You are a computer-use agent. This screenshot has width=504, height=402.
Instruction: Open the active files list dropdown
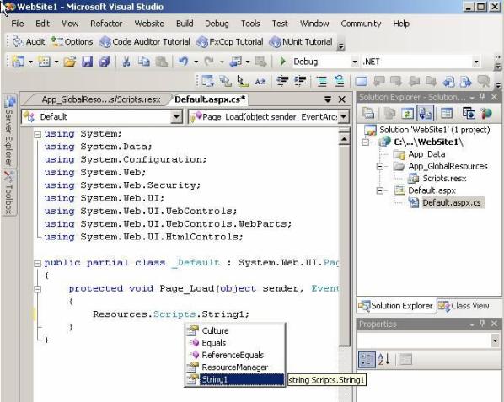328,99
